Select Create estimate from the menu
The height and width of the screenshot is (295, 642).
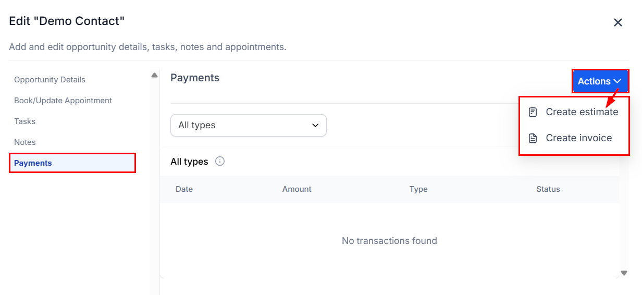pos(582,112)
